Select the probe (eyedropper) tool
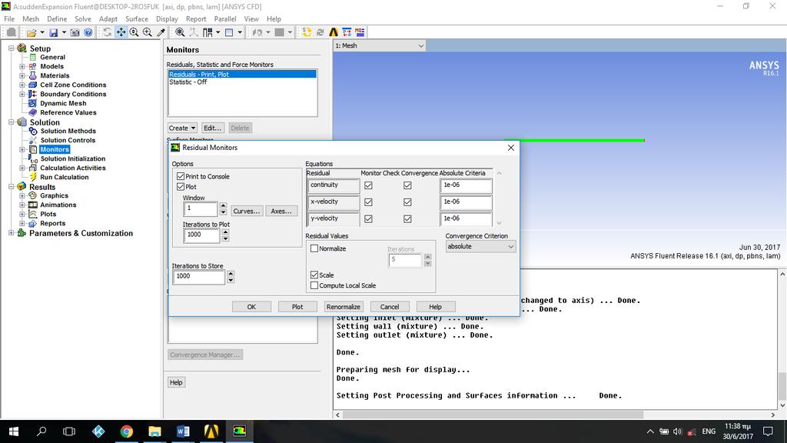The height and width of the screenshot is (443, 787). point(161,32)
